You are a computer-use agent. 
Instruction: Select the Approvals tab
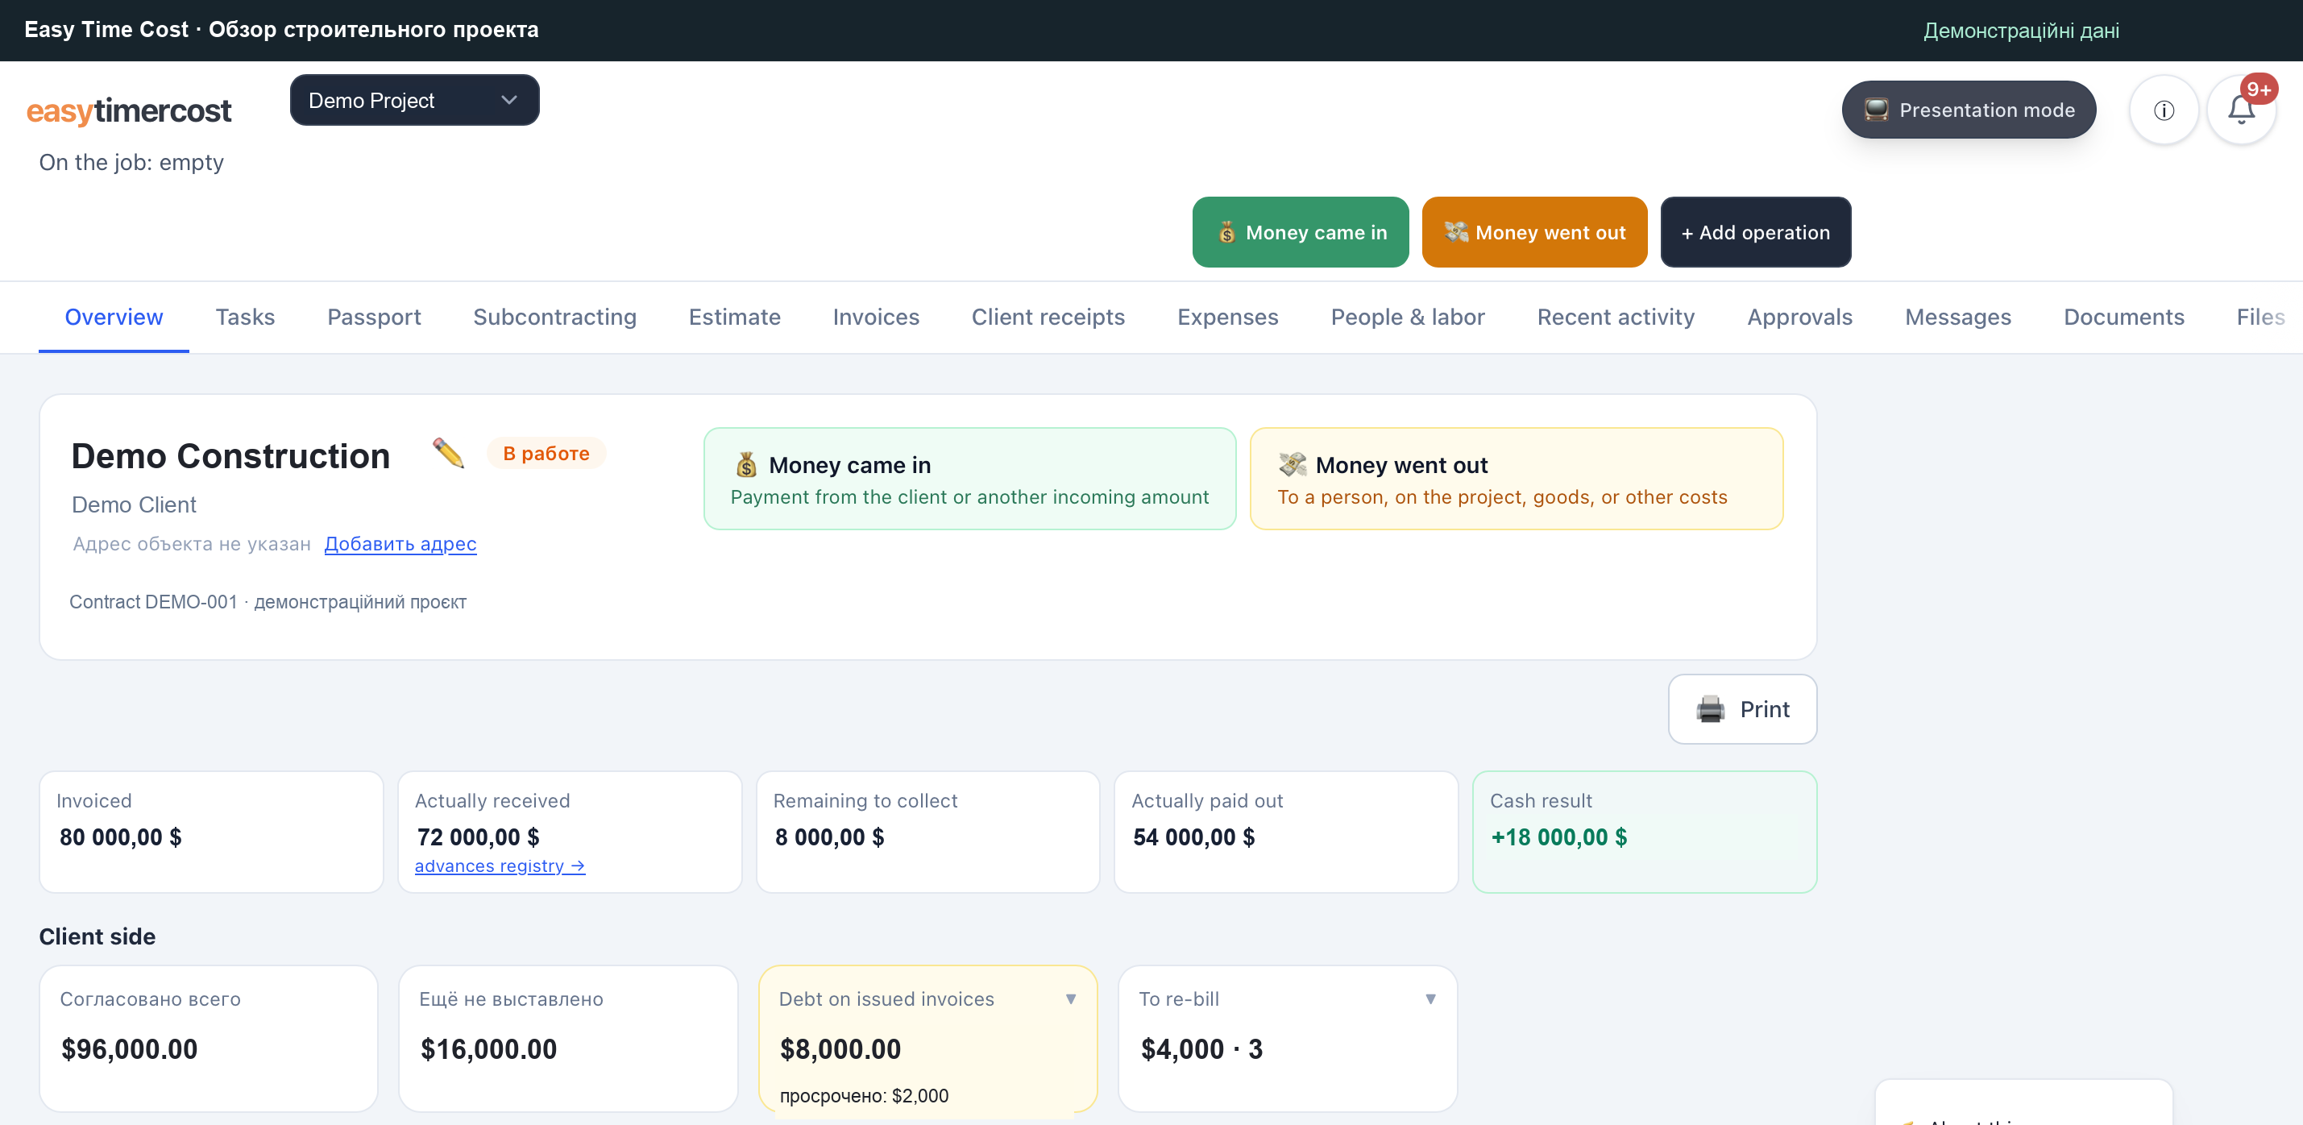pos(1799,318)
